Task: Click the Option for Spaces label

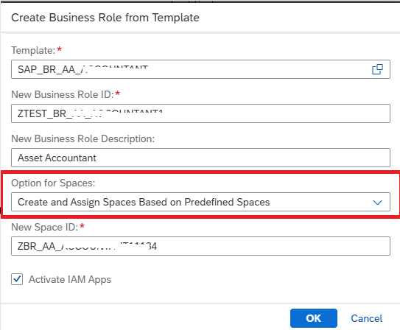Action: [x=53, y=183]
